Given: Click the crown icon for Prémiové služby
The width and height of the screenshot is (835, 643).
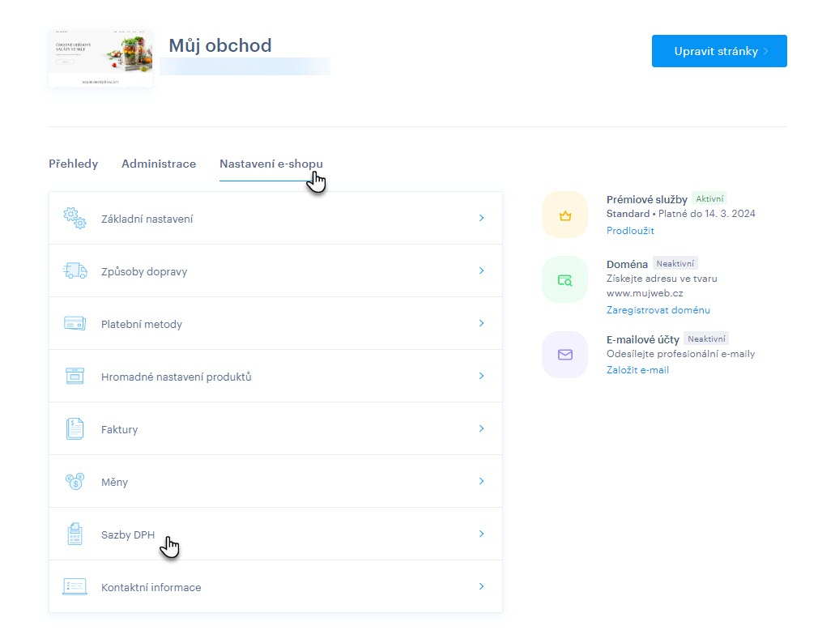Looking at the screenshot, I should (564, 215).
